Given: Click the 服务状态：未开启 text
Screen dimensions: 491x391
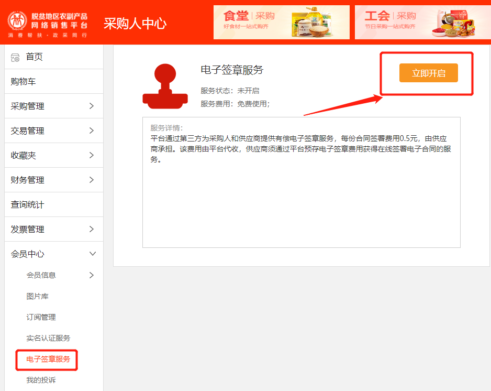Looking at the screenshot, I should pos(230,91).
